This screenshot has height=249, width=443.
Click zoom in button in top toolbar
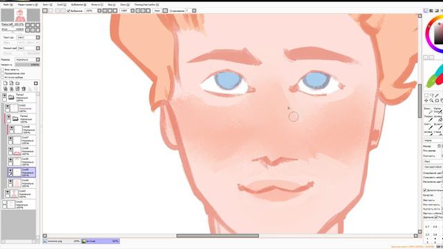[x=110, y=11]
